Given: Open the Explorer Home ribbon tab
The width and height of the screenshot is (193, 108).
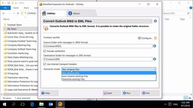Looking at the screenshot, I should pos(16,8).
